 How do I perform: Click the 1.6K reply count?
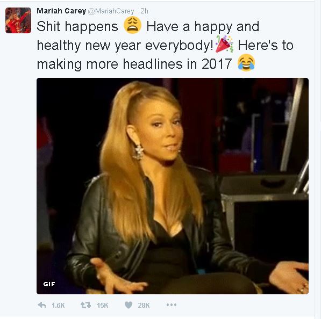58,306
